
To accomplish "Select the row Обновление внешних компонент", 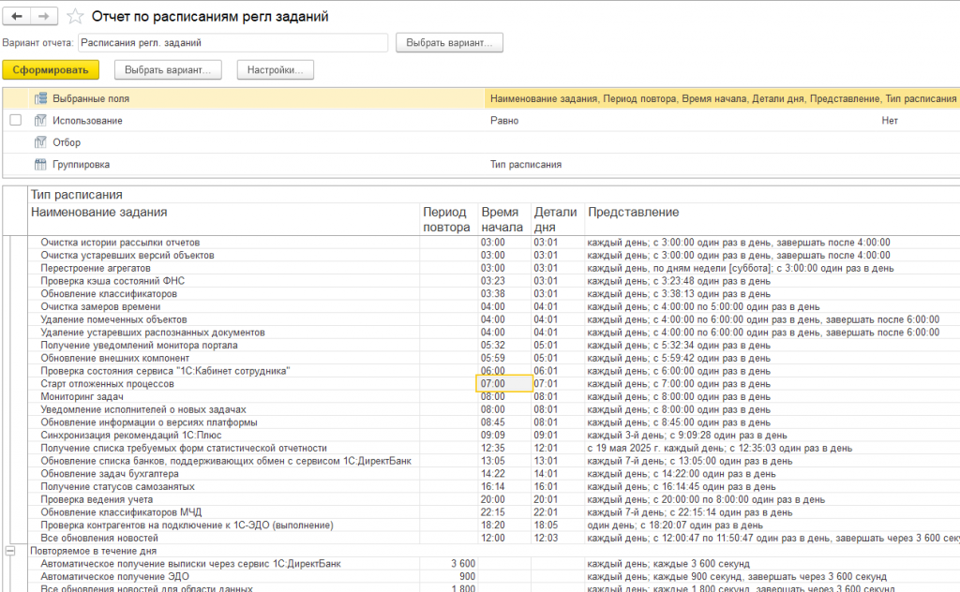I will pos(115,359).
